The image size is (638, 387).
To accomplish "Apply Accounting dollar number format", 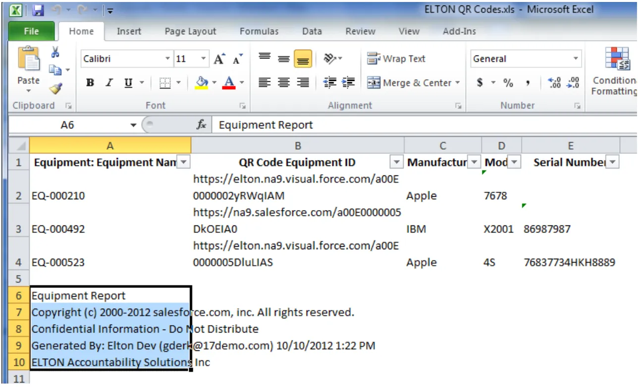I will click(x=479, y=83).
